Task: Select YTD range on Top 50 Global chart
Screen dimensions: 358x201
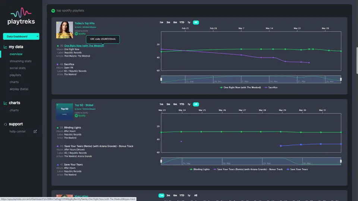Action: pyautogui.click(x=182, y=104)
